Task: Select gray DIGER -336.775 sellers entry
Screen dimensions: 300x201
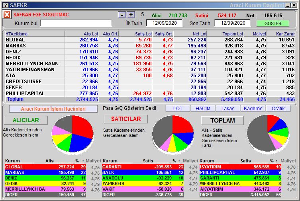Action: [x=143, y=195]
